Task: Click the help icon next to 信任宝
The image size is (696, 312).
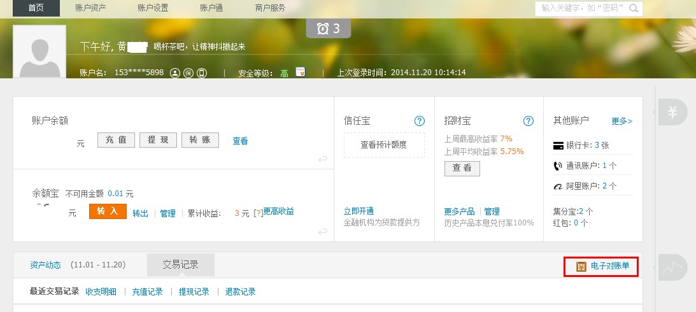Action: pyautogui.click(x=419, y=121)
